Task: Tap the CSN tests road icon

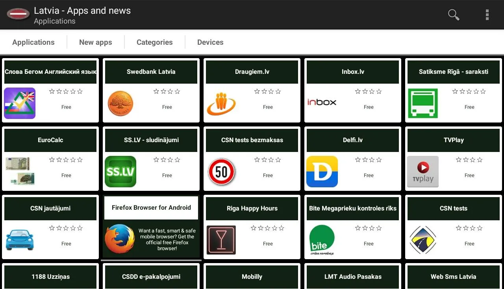Action: [x=423, y=240]
